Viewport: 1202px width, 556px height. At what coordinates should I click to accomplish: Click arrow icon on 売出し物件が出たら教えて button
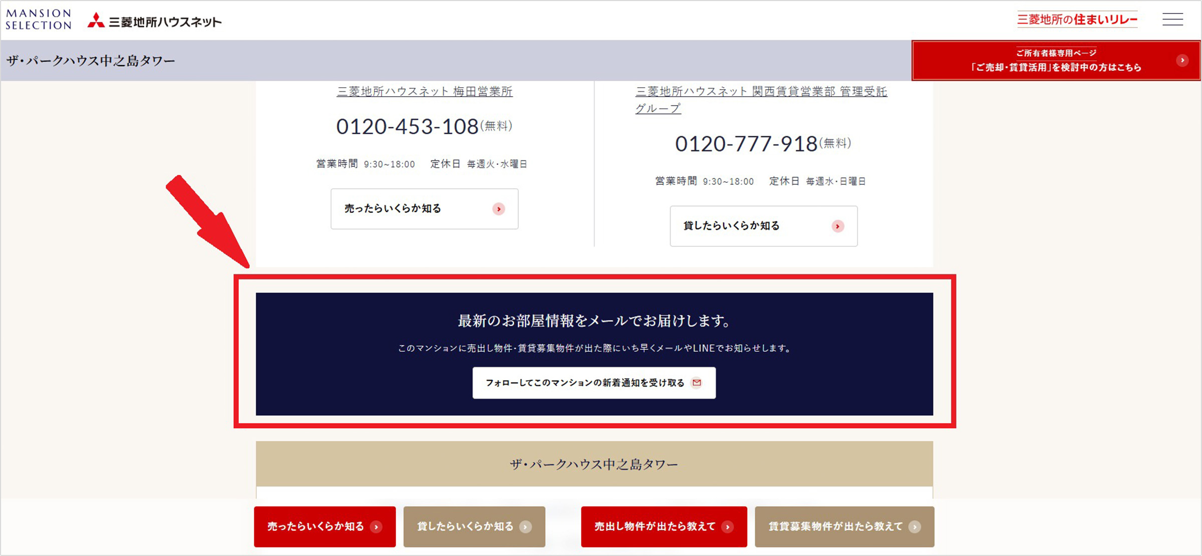point(727,527)
